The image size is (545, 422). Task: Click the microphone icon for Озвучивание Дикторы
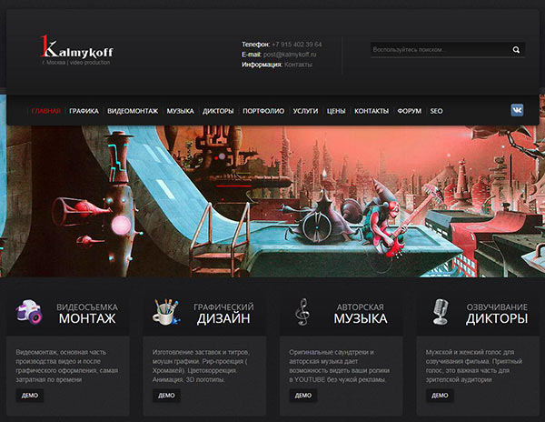[441, 312]
